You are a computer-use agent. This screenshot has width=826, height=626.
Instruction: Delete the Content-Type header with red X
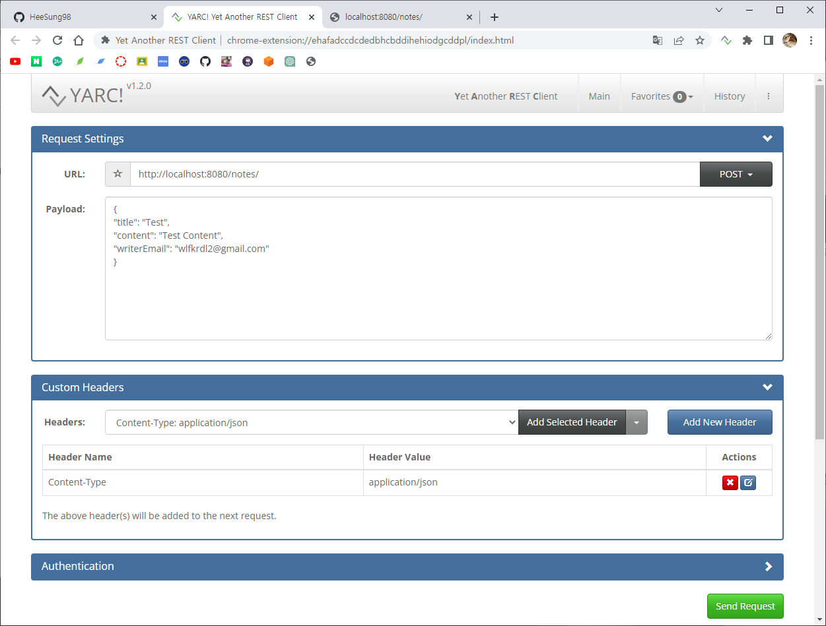coord(730,483)
